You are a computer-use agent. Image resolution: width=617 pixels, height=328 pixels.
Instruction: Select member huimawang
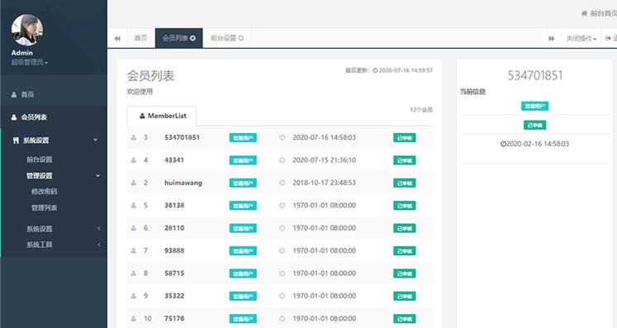pos(183,183)
